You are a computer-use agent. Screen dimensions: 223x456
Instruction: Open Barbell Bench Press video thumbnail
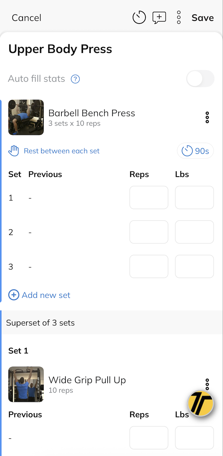tap(26, 117)
